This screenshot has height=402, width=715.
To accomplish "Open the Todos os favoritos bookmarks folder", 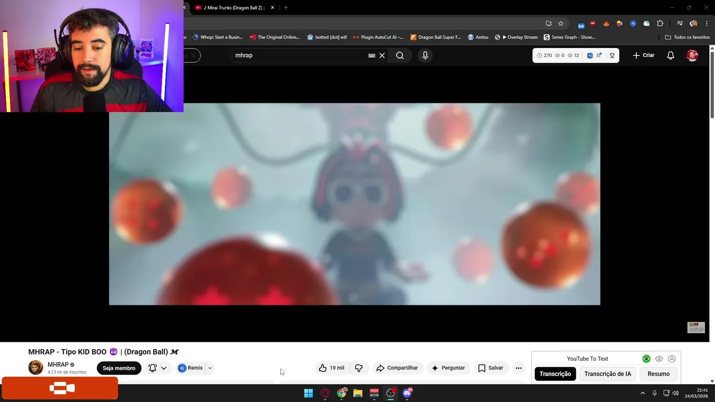I will tap(687, 37).
